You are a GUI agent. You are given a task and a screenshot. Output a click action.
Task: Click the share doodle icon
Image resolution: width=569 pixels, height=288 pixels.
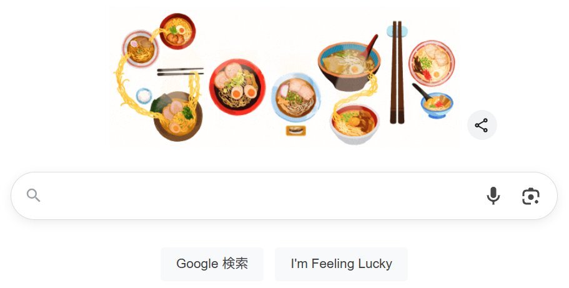click(482, 126)
